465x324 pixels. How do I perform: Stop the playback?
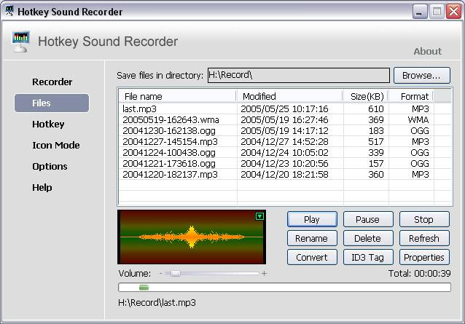pyautogui.click(x=424, y=219)
